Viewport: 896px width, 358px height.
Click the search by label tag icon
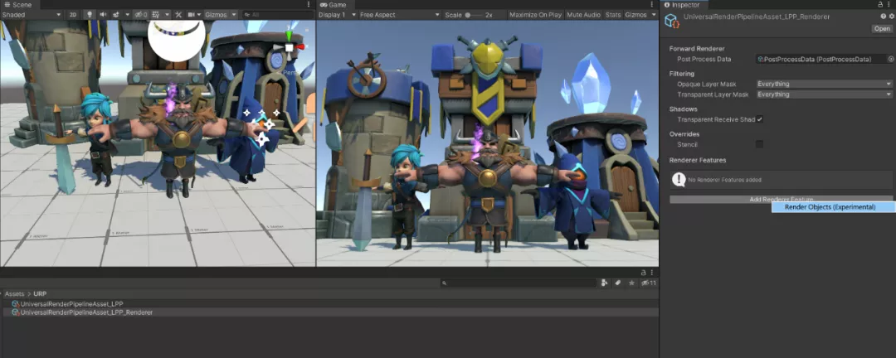pyautogui.click(x=617, y=283)
